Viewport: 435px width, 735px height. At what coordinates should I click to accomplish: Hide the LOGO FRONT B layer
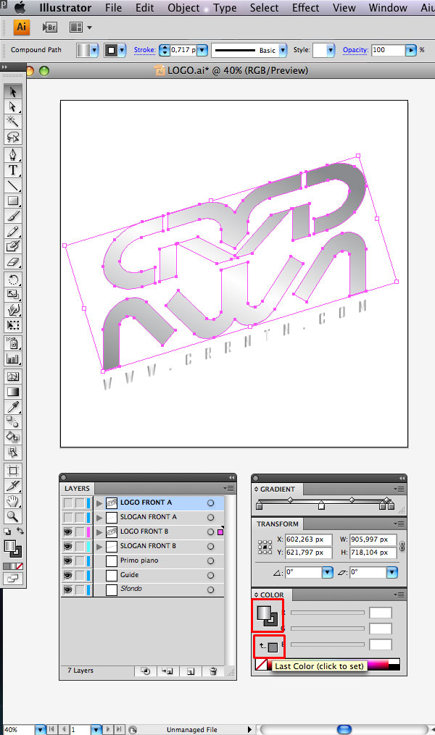[68, 532]
